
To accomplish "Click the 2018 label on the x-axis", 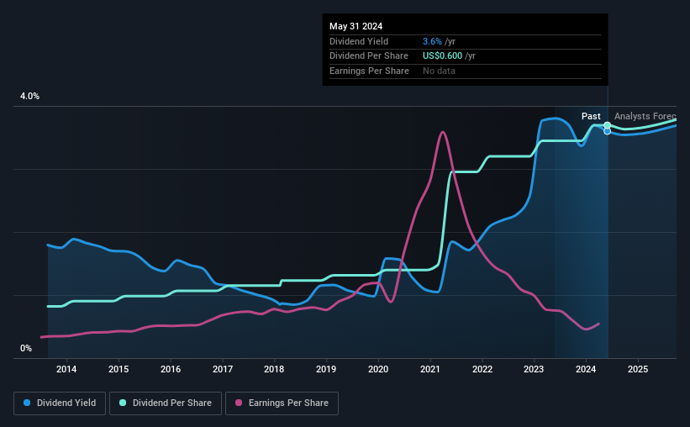I will (x=274, y=369).
